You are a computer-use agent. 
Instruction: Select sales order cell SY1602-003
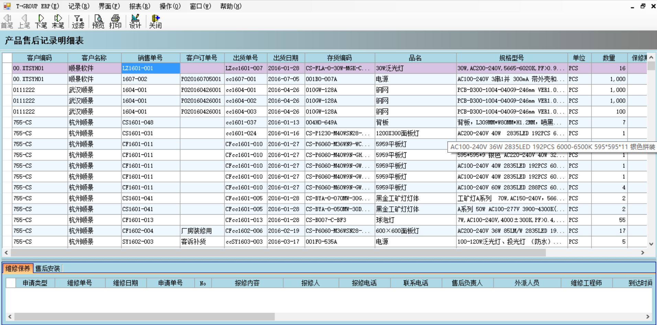point(151,241)
